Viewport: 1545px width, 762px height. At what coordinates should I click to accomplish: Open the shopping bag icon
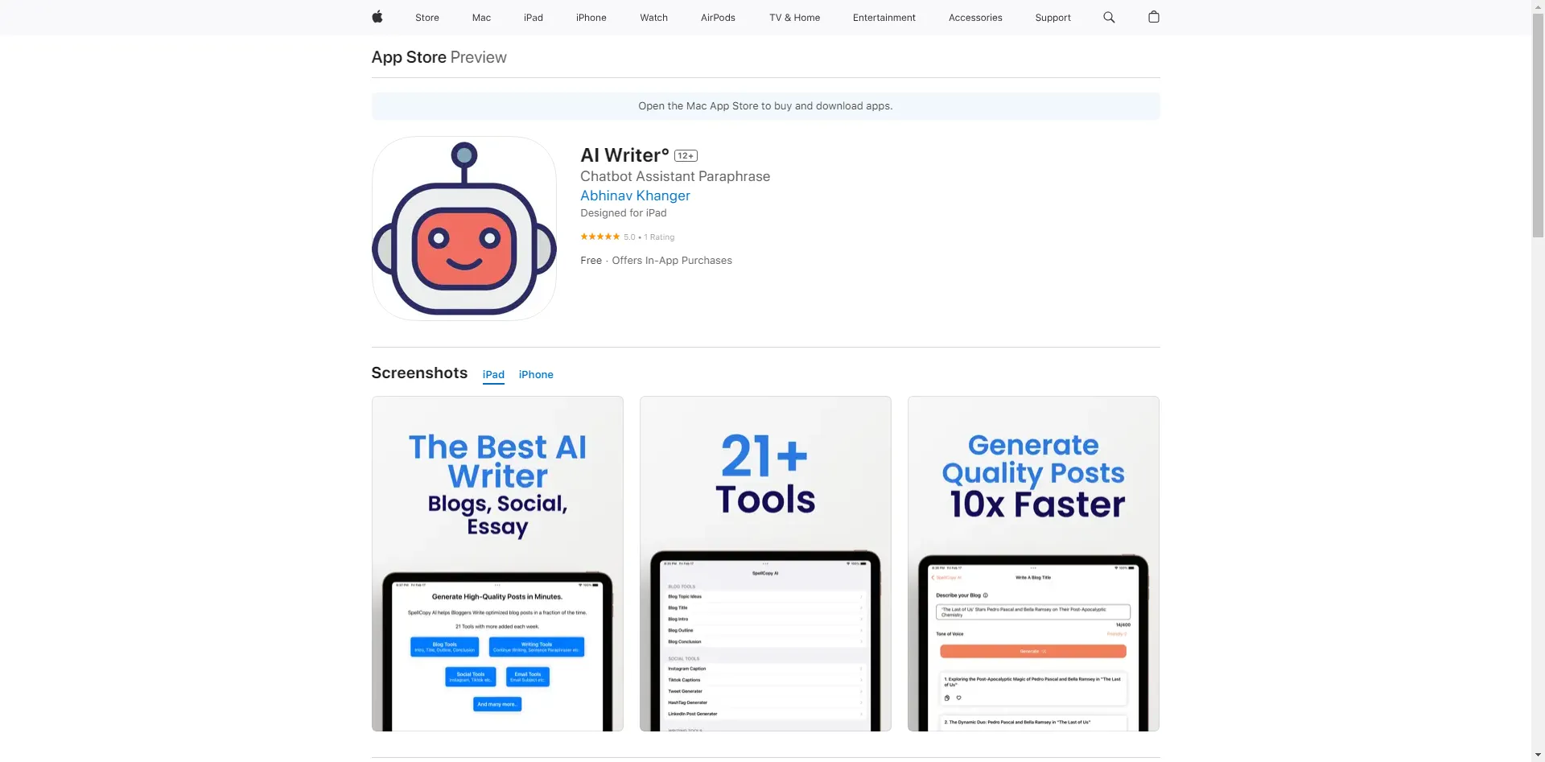pyautogui.click(x=1153, y=17)
